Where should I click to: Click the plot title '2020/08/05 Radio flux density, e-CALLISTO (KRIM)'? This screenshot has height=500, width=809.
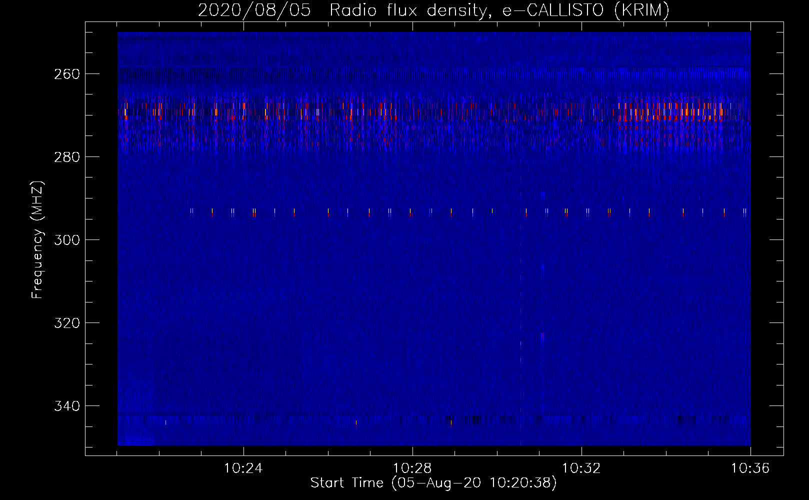coord(433,10)
